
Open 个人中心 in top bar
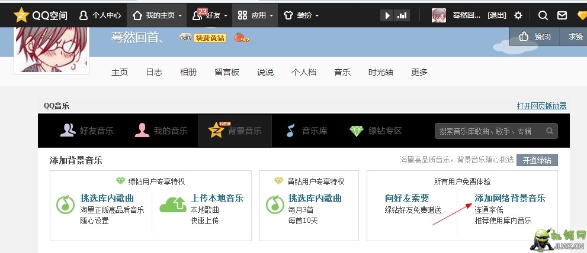click(100, 15)
